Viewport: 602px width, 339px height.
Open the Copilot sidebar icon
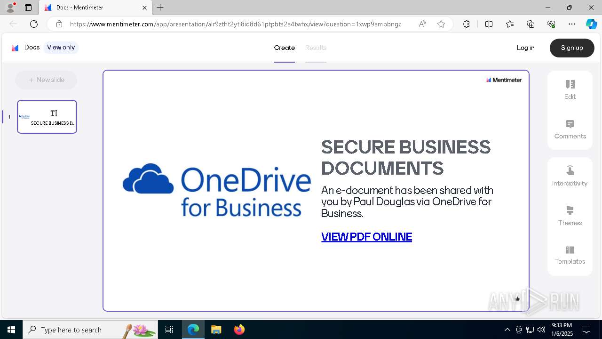(591, 24)
